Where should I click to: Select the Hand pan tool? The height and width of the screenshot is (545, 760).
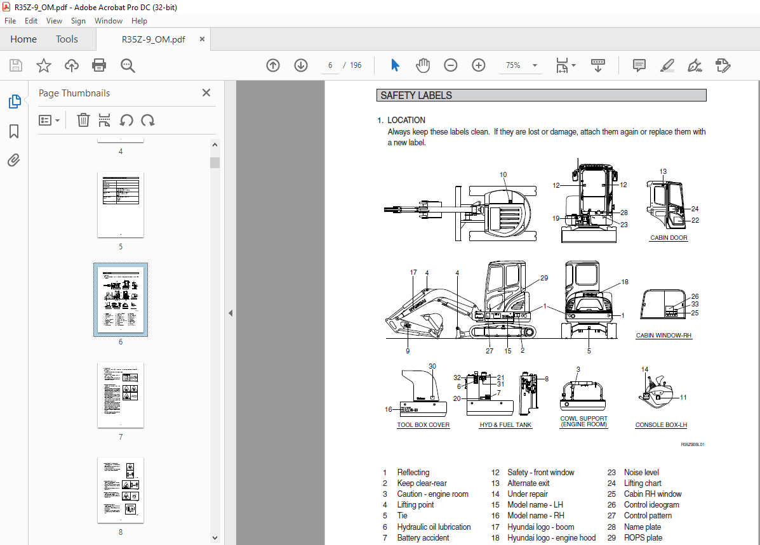click(423, 65)
